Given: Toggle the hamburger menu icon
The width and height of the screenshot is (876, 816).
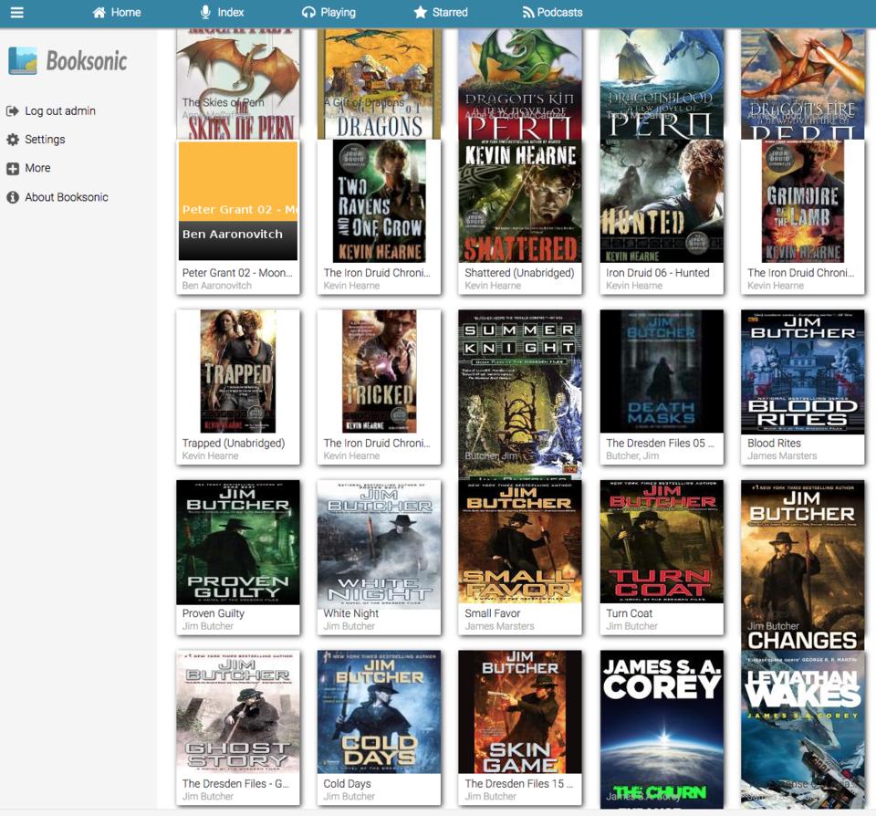Looking at the screenshot, I should pos(16,13).
